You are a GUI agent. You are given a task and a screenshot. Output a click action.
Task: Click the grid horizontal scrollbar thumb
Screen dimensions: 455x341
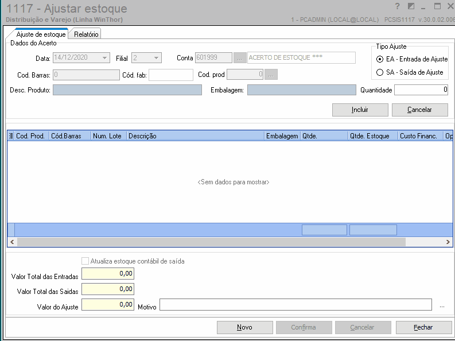click(211, 242)
